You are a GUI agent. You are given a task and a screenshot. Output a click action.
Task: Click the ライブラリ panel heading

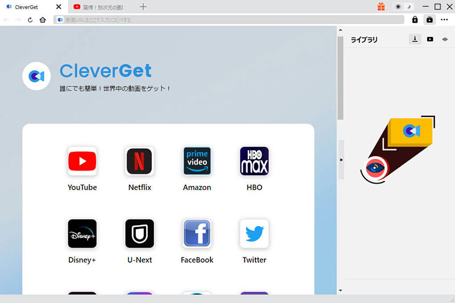(364, 40)
